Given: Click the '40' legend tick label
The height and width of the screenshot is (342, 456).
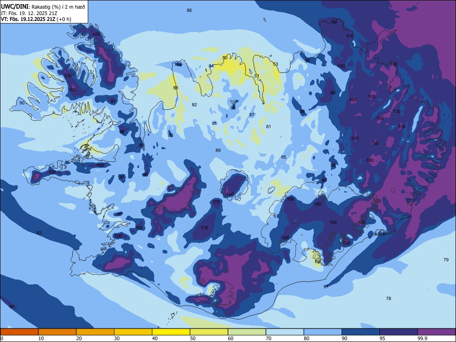Looking at the screenshot, I should pos(155,338).
